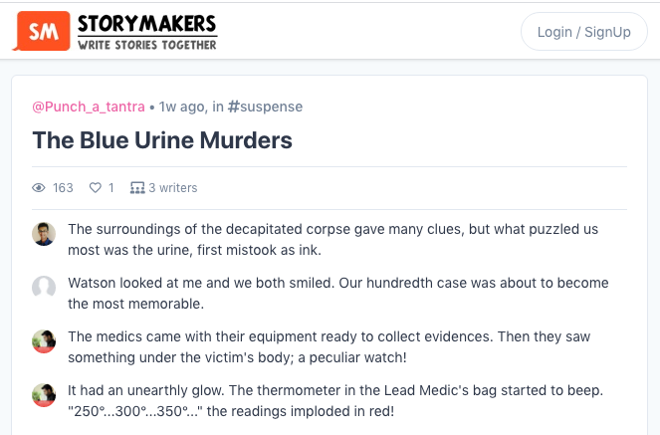Screen dimensions: 660x435
Task: Open first contributor's avatar with glasses
Action: click(x=44, y=234)
